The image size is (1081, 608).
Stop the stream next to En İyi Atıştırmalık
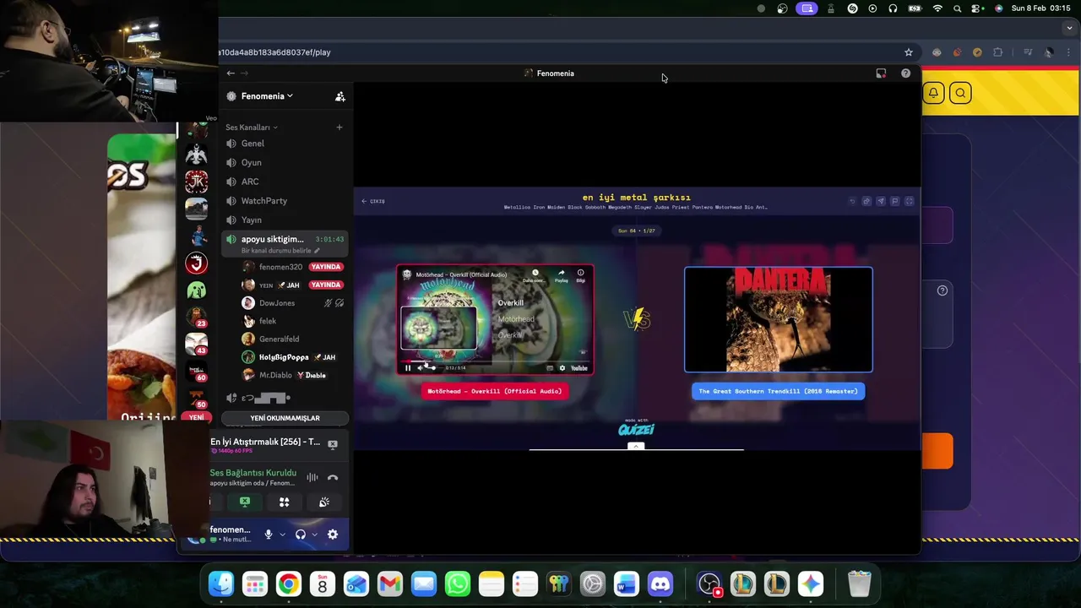pyautogui.click(x=333, y=443)
